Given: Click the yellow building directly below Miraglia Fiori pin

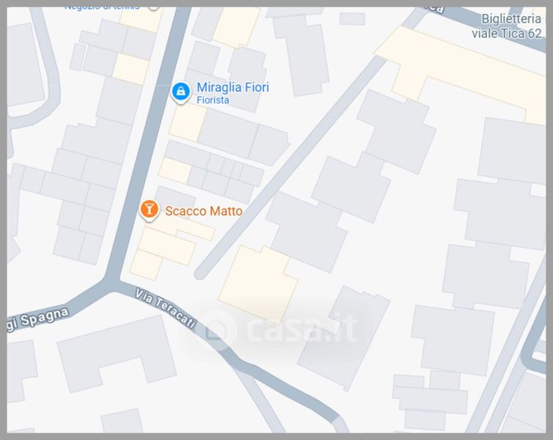Looking at the screenshot, I should [x=188, y=122].
